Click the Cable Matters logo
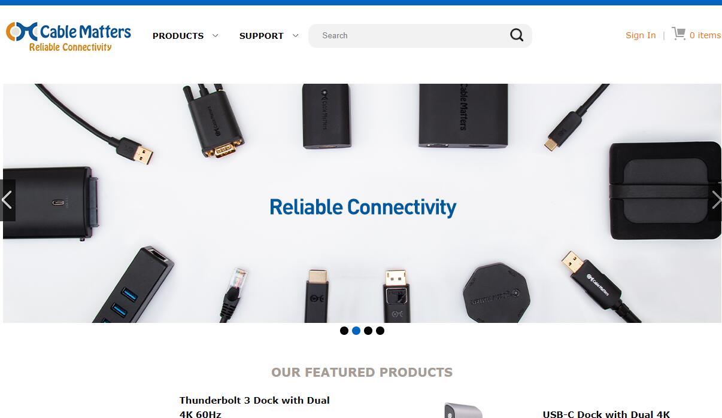Image resolution: width=722 pixels, height=418 pixels. tap(68, 36)
